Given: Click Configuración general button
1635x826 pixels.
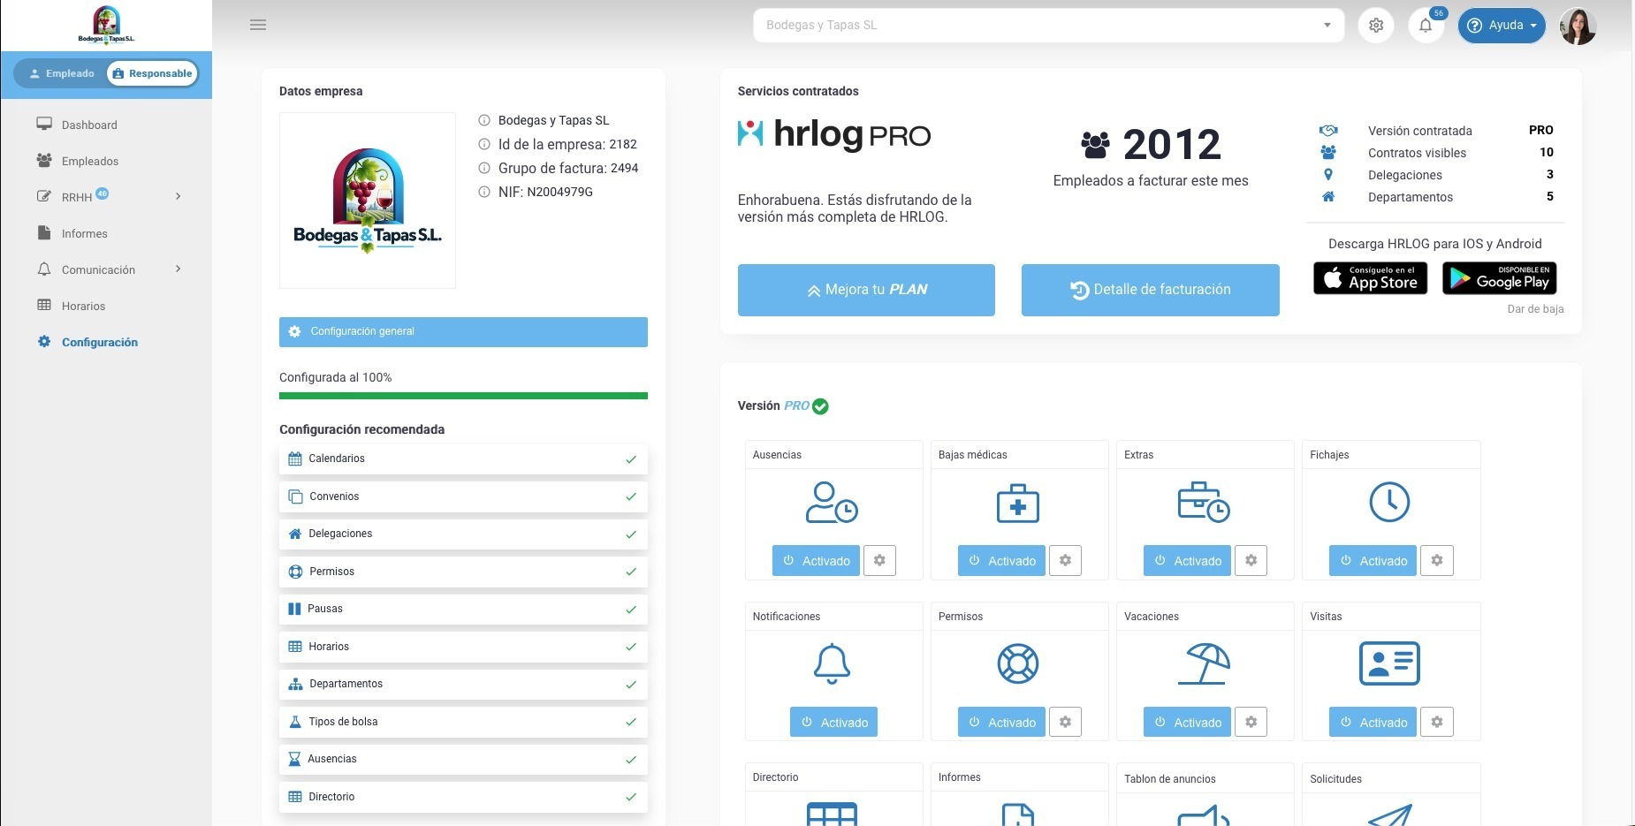Looking at the screenshot, I should (x=463, y=331).
